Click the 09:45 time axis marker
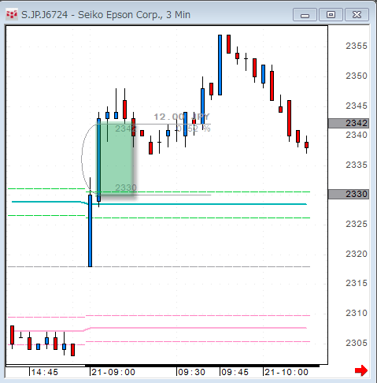The height and width of the screenshot is (383, 377). coord(235,372)
